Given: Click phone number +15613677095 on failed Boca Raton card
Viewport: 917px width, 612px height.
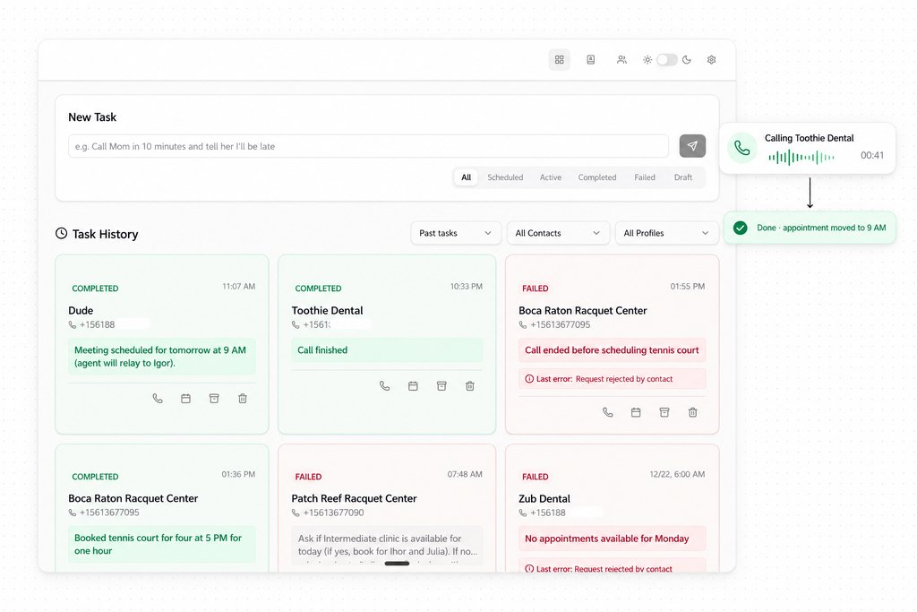Looking at the screenshot, I should click(x=560, y=324).
